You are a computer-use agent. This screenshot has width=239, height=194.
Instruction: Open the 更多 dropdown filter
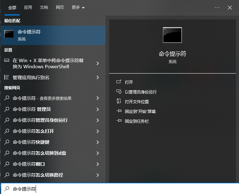click(x=78, y=8)
